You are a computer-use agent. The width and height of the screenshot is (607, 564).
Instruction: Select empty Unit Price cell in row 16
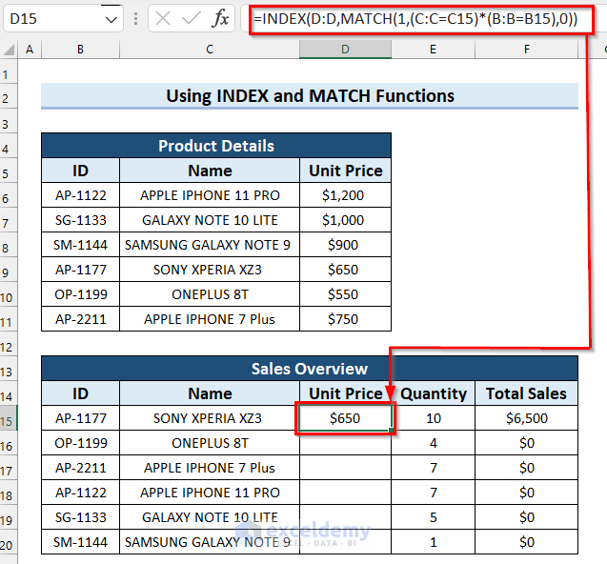pos(345,443)
